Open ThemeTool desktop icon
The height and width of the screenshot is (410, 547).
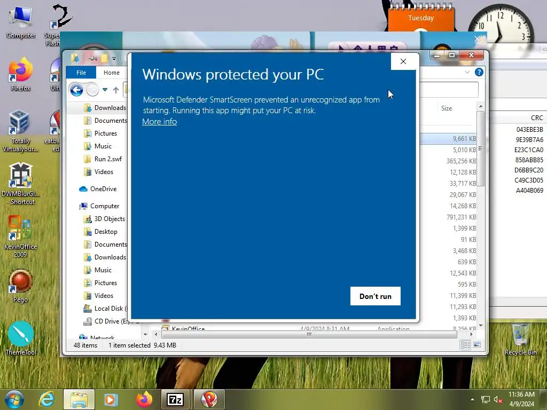(21, 338)
